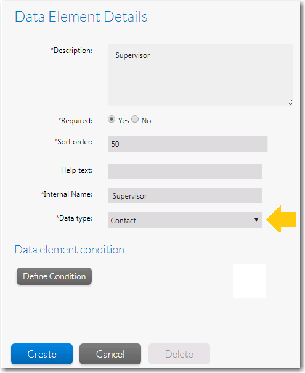Image resolution: width=305 pixels, height=373 pixels.
Task: Click the Data Element Details heading
Action: (x=81, y=17)
